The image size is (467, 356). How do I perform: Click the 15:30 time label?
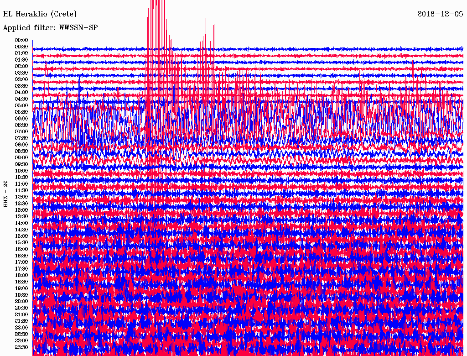click(21, 243)
